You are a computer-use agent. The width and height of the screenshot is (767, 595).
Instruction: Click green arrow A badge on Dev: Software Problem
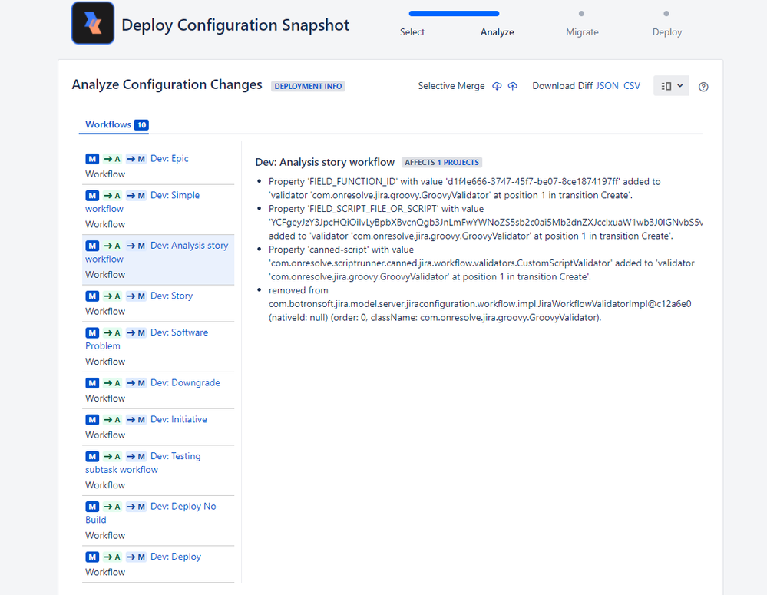112,332
